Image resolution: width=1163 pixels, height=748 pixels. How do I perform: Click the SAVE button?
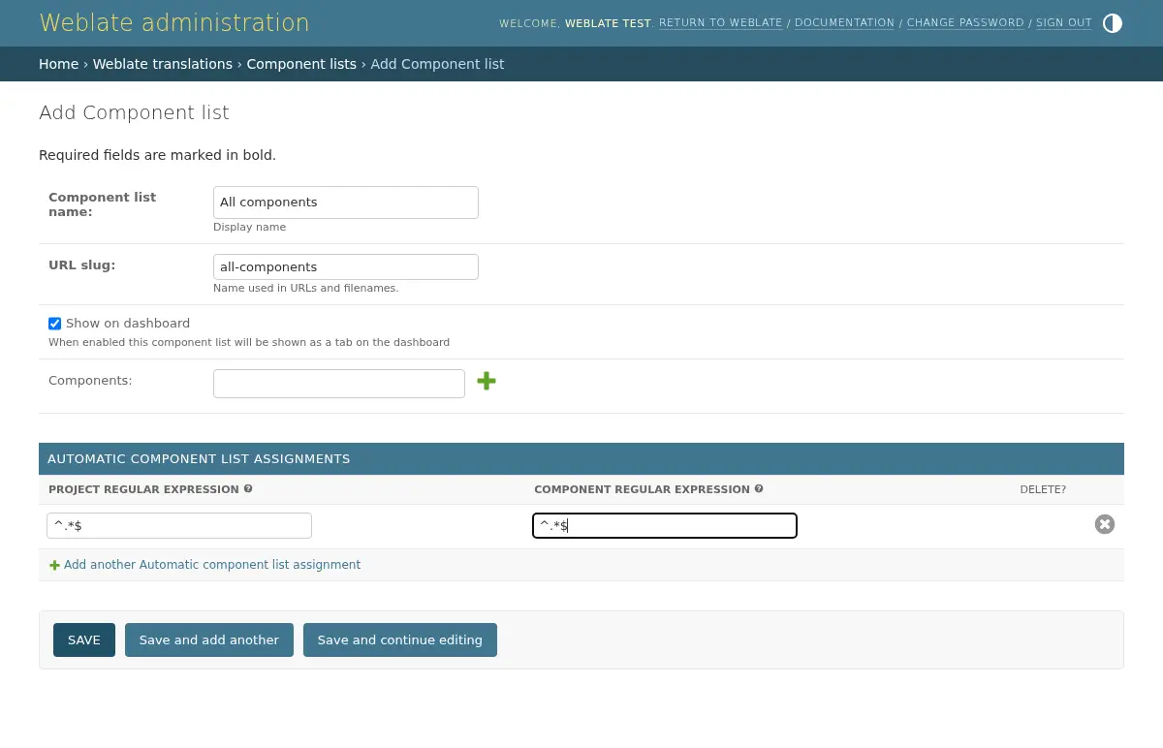83,639
